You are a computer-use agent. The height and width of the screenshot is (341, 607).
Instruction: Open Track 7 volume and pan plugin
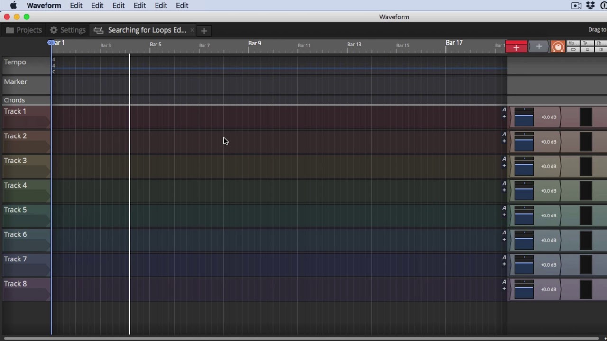524,265
